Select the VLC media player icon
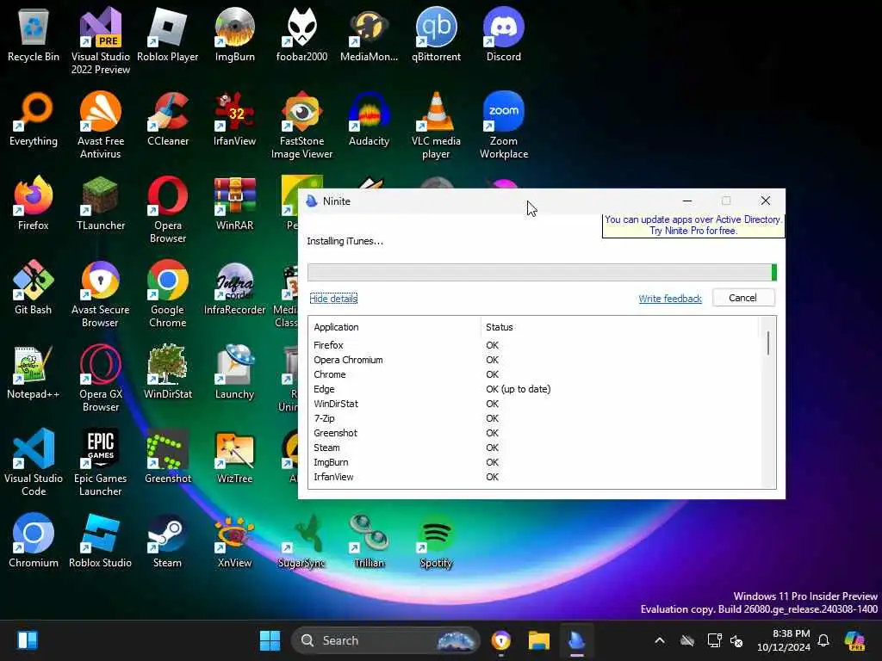Image resolution: width=882 pixels, height=661 pixels. 436,126
